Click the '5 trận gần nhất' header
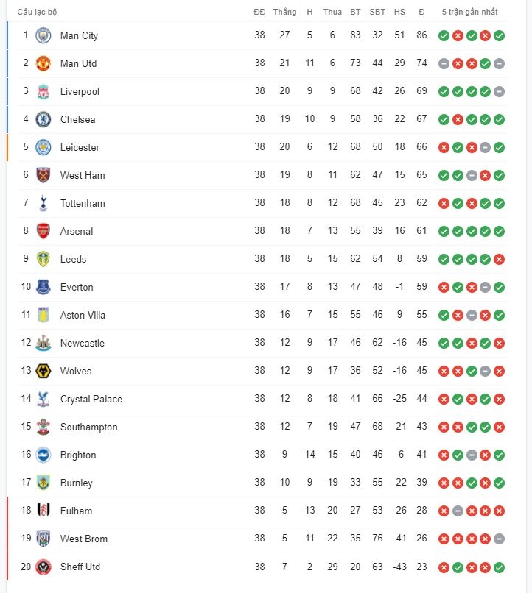The width and height of the screenshot is (532, 593). click(470, 12)
